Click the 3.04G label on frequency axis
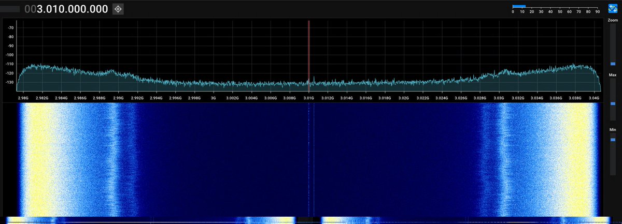 pos(594,97)
